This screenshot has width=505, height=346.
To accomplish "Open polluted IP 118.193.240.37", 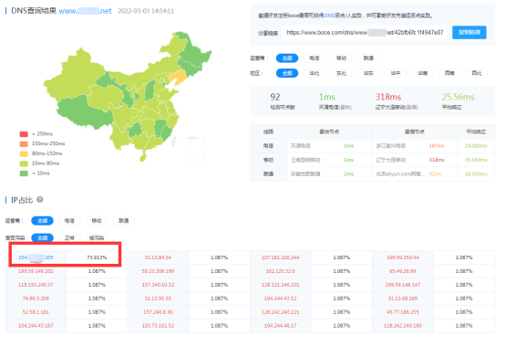I will 36,285.
